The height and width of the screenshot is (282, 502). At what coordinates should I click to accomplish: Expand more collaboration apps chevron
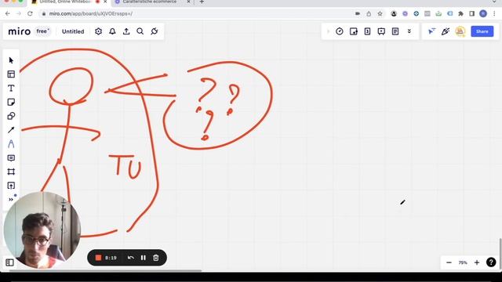click(409, 31)
